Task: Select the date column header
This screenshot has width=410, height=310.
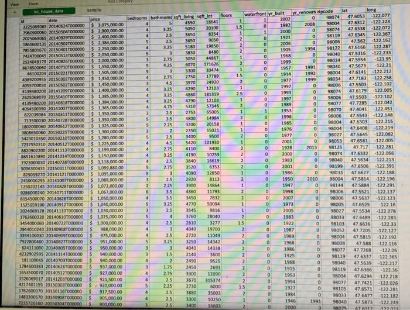Action: (69, 20)
